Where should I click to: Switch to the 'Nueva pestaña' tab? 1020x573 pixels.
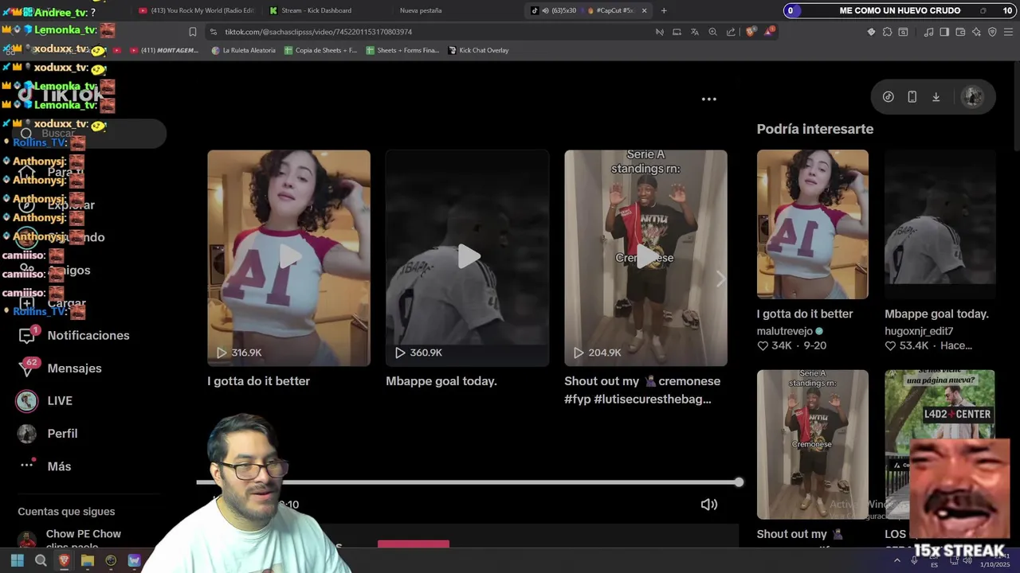coord(421,10)
